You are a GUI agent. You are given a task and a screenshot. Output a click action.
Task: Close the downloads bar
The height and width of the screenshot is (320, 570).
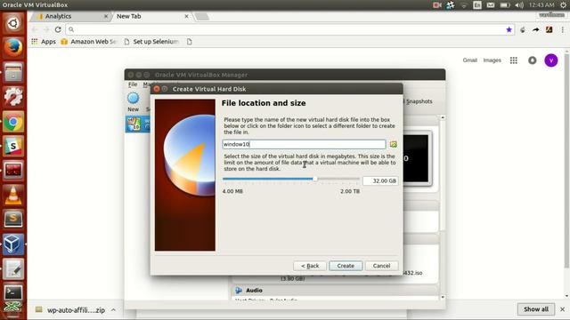[x=562, y=309]
